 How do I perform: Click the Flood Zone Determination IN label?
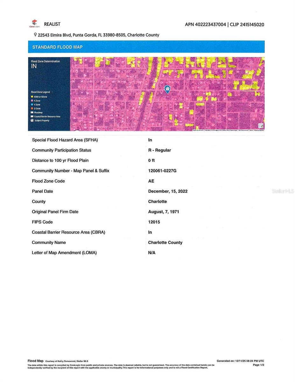34,66
